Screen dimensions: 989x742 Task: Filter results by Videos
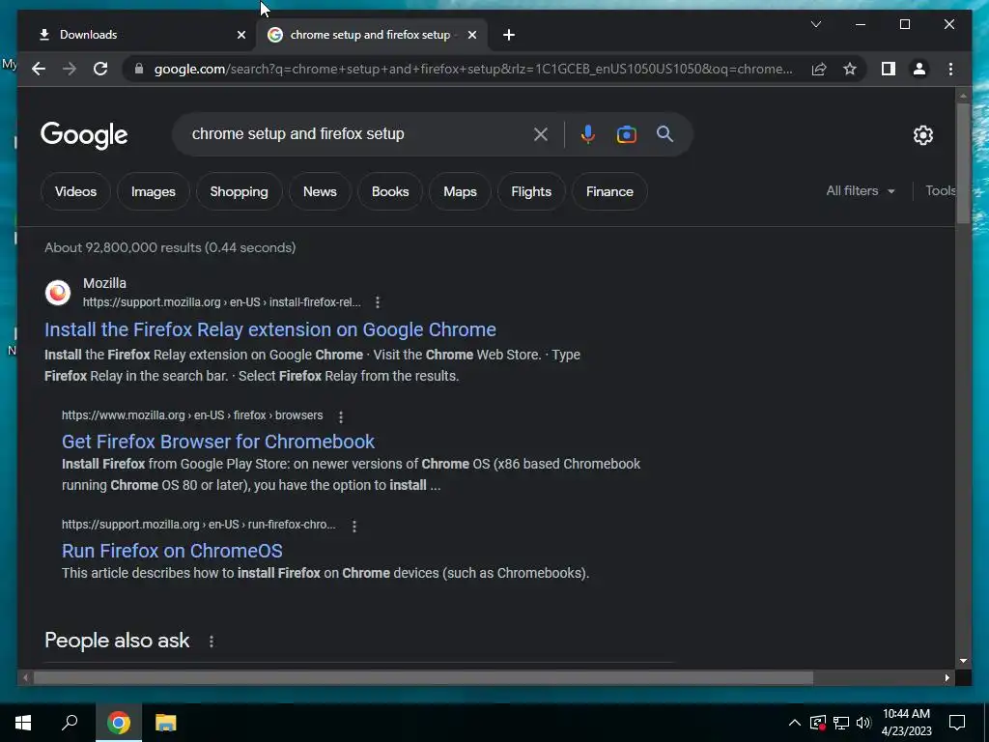75,192
